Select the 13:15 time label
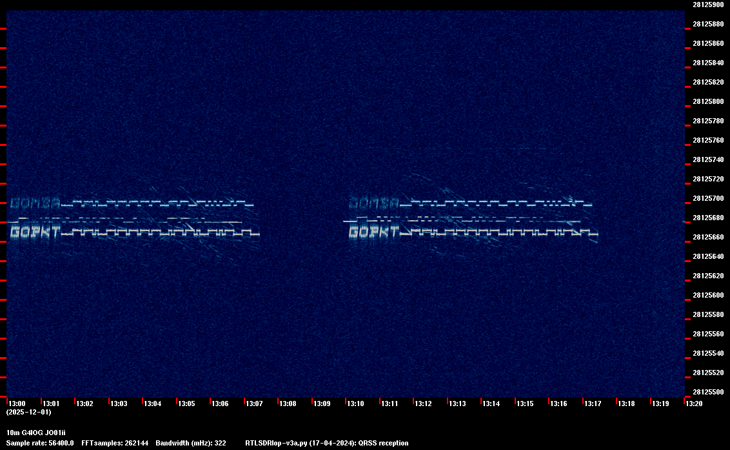Screen dimensions: 730x450 525,404
